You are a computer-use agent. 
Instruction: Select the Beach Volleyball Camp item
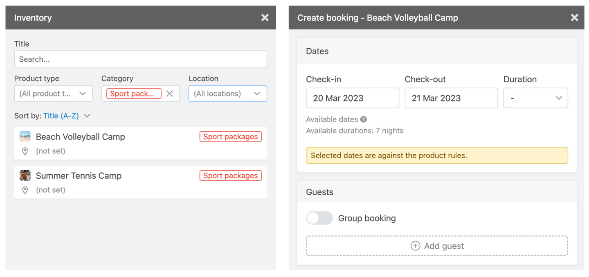[141, 143]
